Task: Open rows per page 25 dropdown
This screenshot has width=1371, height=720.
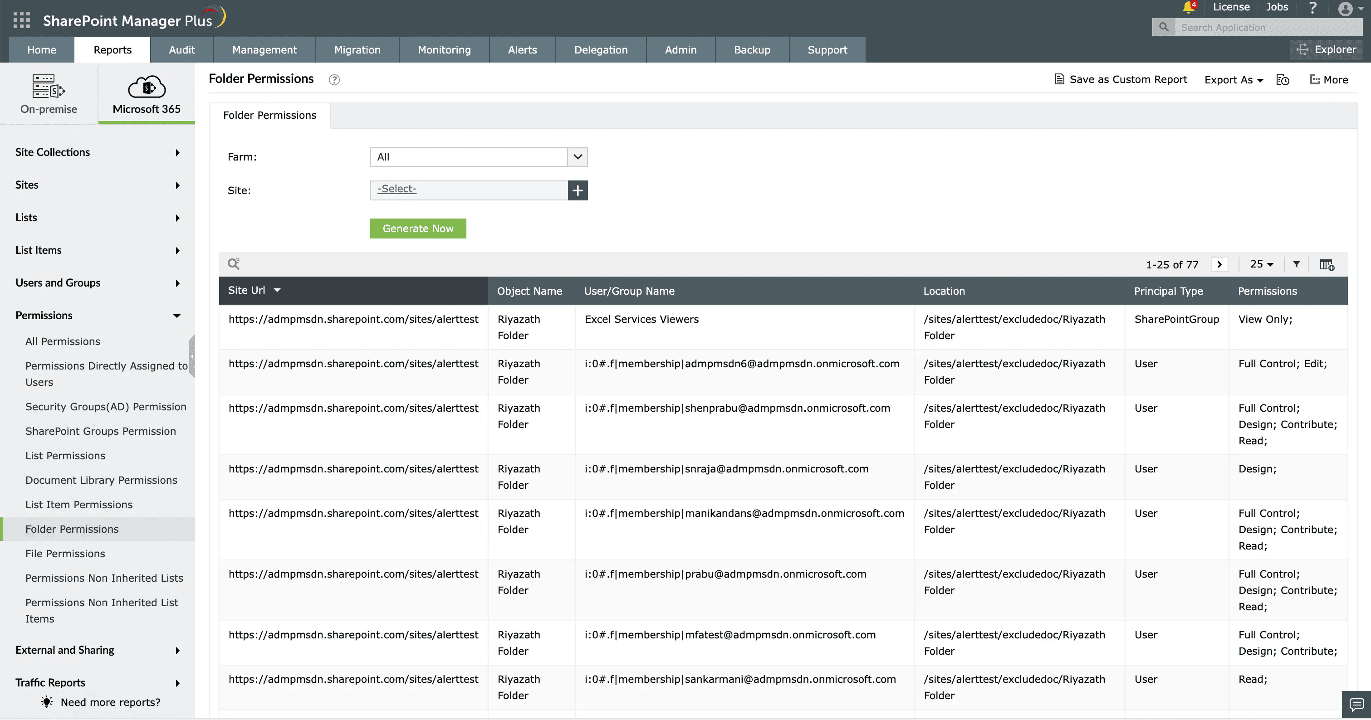Action: pos(1262,264)
